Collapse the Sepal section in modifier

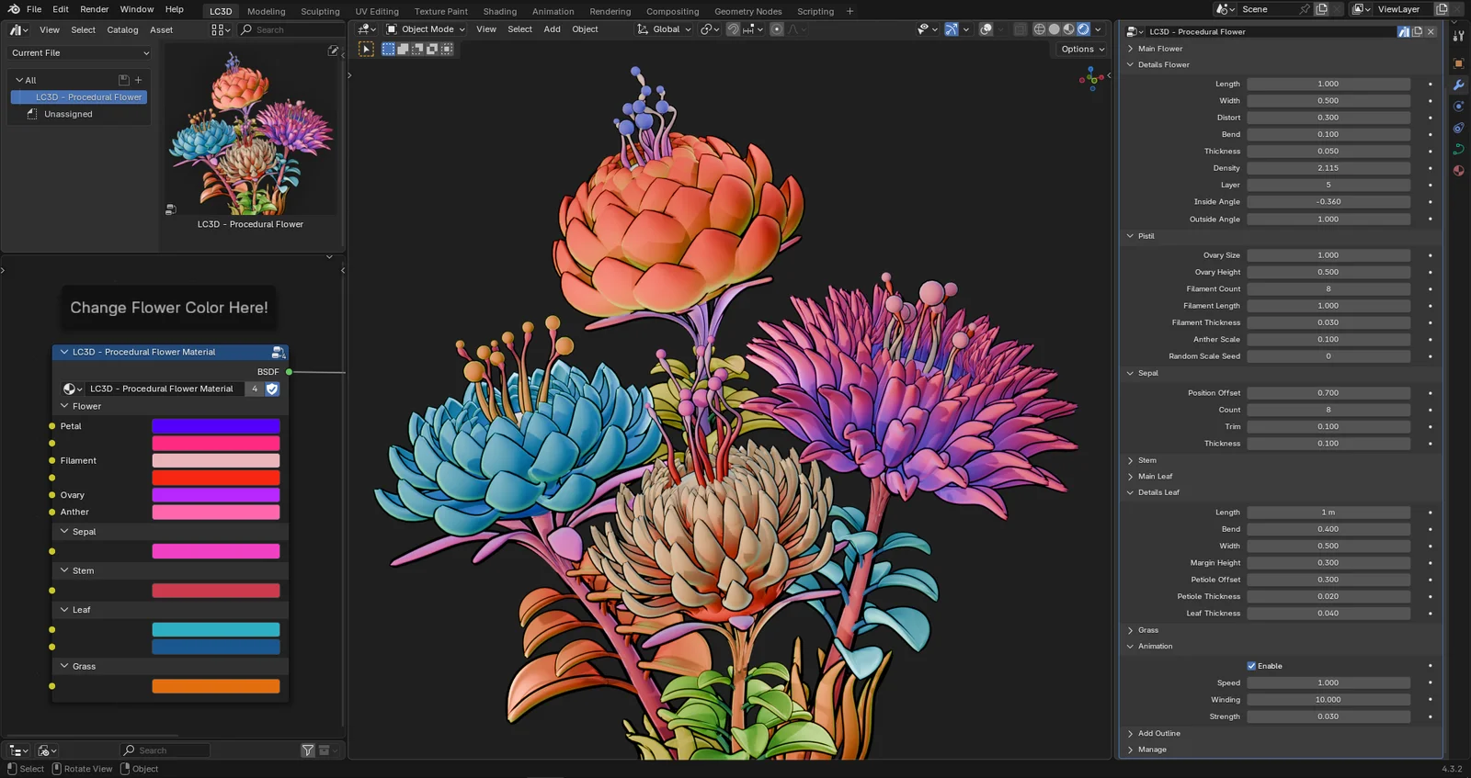coord(1147,373)
